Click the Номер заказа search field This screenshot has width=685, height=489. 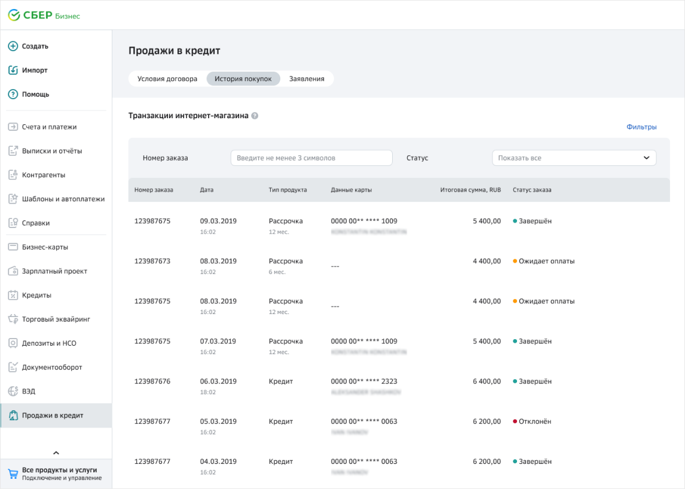(311, 158)
